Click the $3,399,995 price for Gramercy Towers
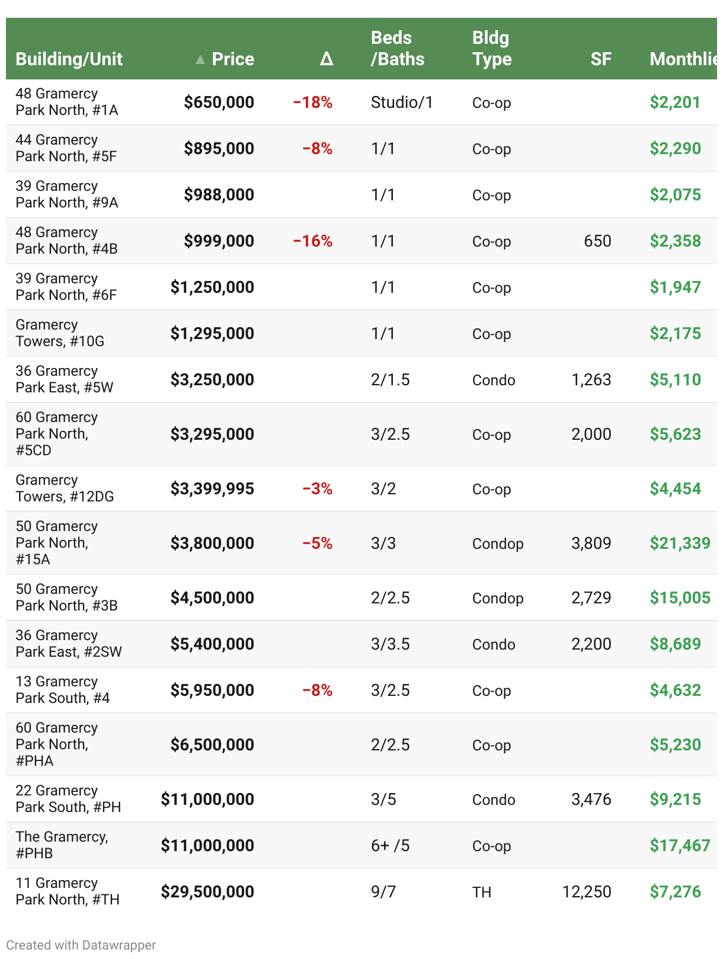Screen dimensions: 723x959 click(212, 489)
